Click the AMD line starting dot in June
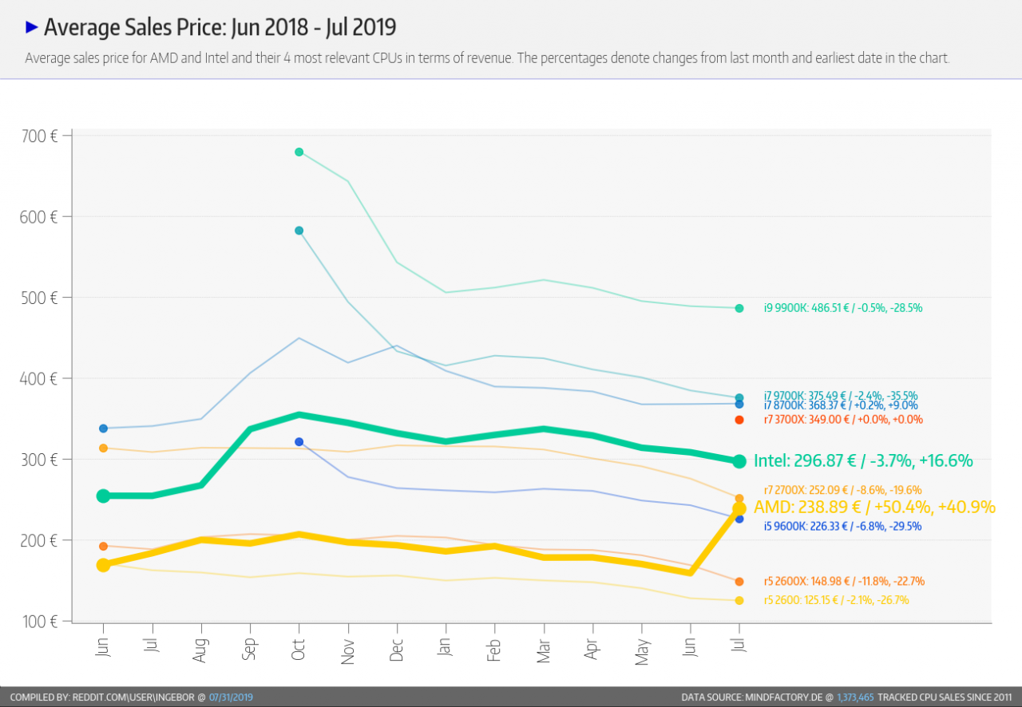 pos(103,565)
